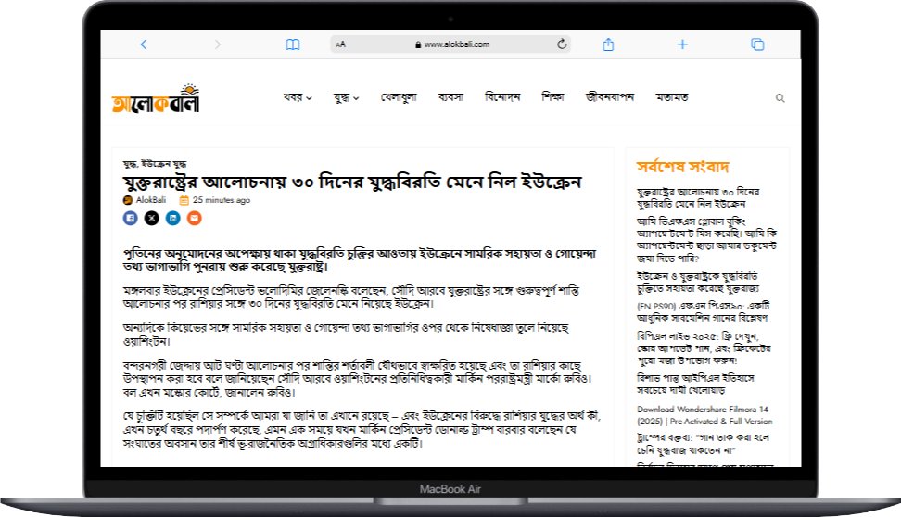
Task: Show all tabs overview icon
Action: [757, 44]
